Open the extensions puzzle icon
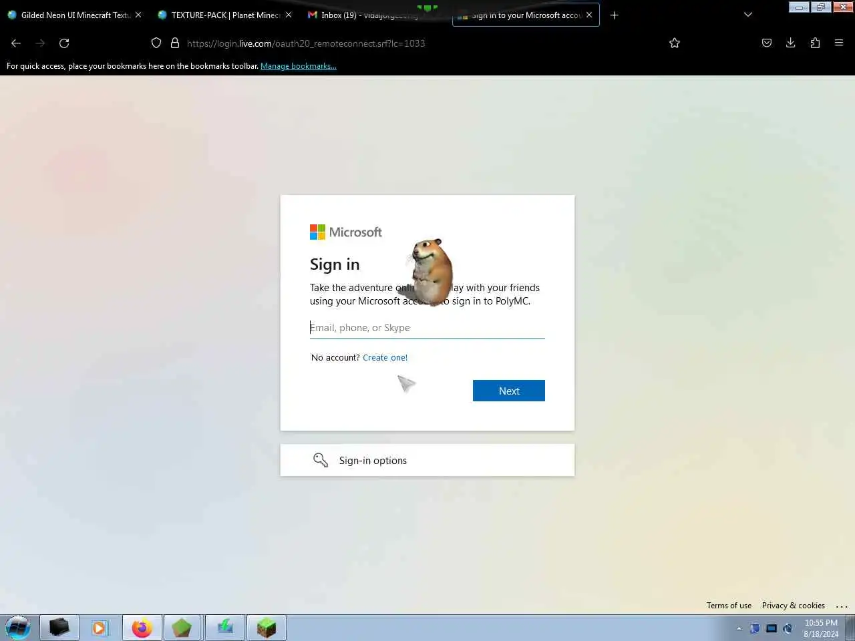This screenshot has width=855, height=641. 815,43
